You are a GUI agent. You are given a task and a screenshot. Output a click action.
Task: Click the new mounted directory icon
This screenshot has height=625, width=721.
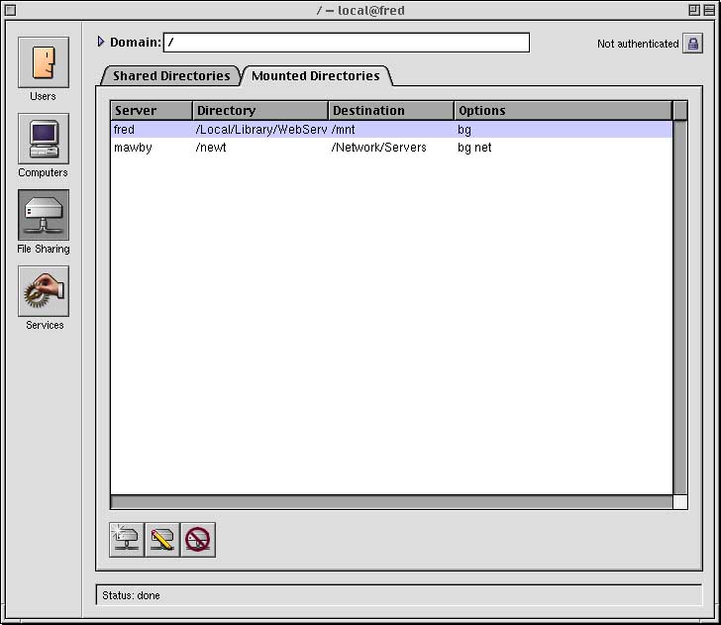pyautogui.click(x=127, y=540)
